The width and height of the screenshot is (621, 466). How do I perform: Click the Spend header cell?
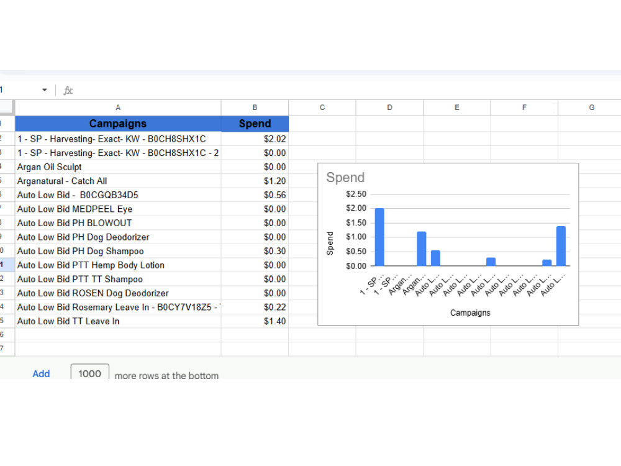[255, 124]
